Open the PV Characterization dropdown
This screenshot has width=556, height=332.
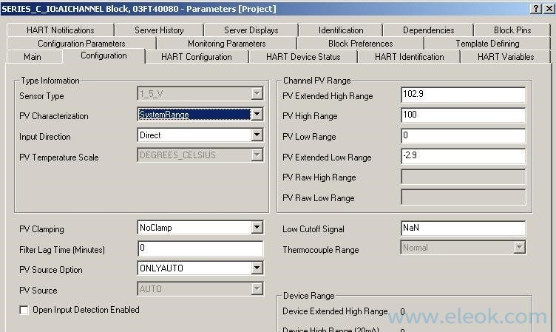(x=257, y=115)
